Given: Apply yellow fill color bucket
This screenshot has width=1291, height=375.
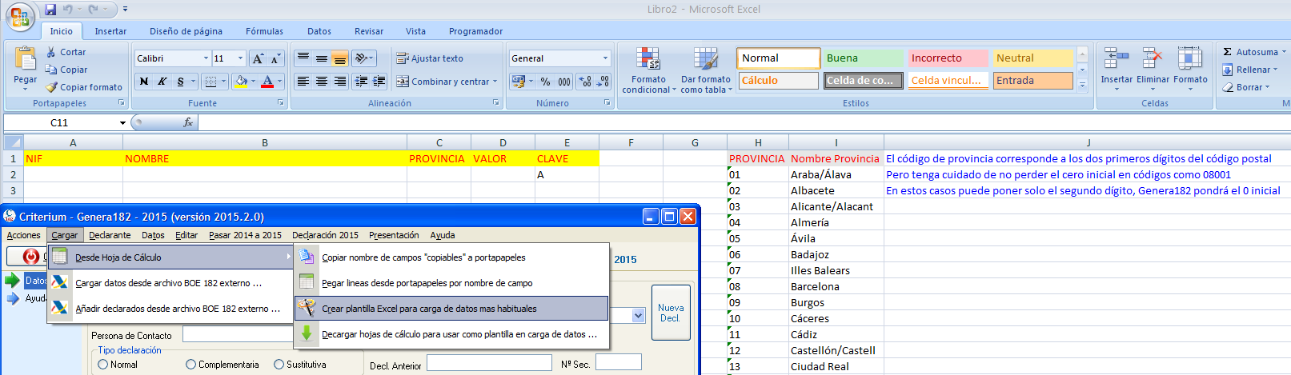Looking at the screenshot, I should coord(241,82).
